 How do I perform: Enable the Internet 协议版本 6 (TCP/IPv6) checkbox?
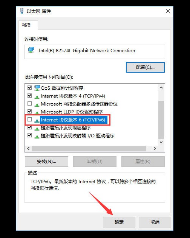30,120
